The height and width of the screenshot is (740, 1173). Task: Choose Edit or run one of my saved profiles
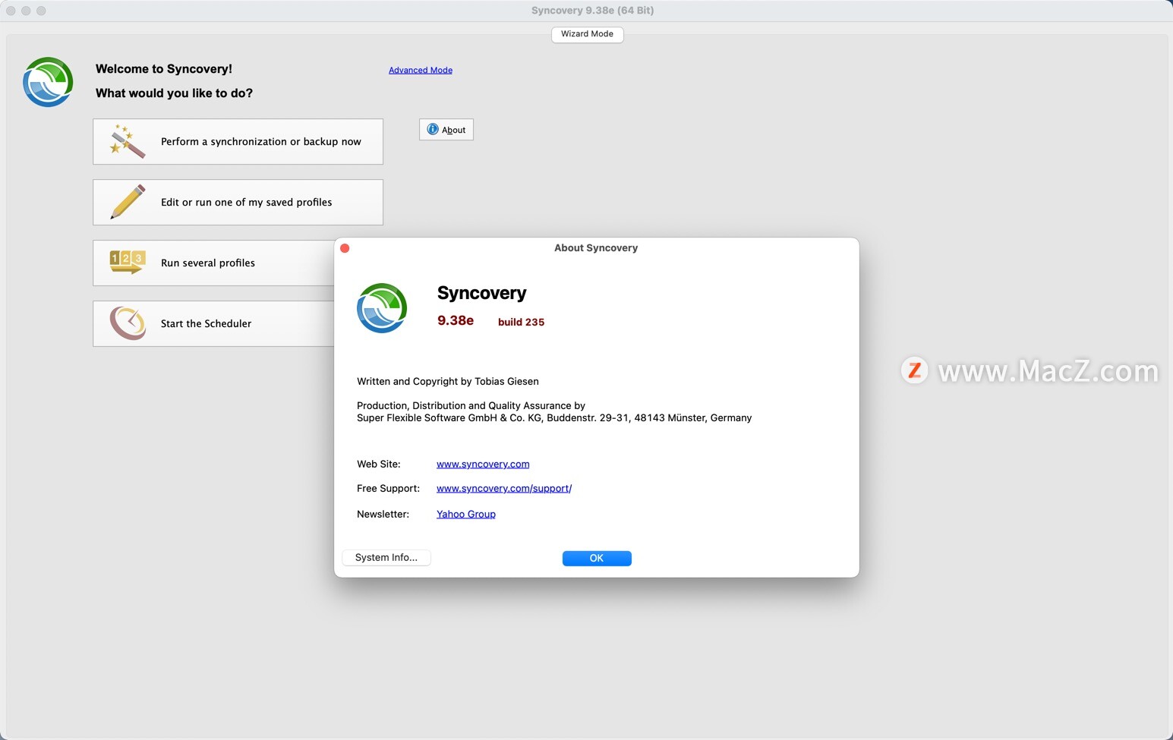click(x=238, y=202)
